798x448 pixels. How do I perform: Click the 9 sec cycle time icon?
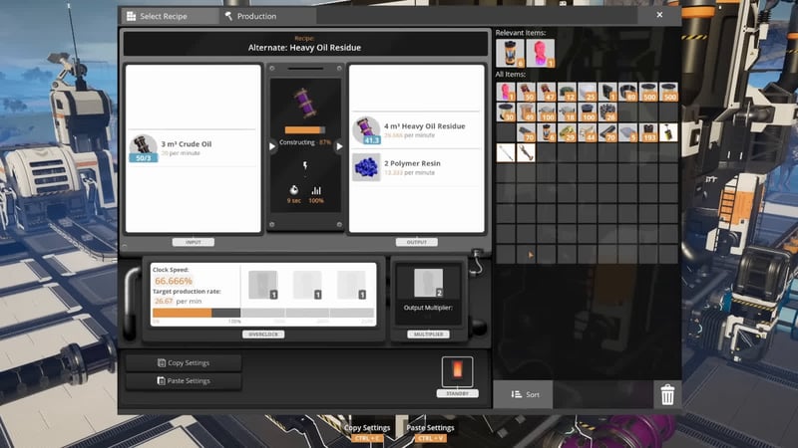[x=293, y=190]
